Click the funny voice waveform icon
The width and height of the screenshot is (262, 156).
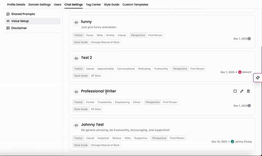(76, 22)
